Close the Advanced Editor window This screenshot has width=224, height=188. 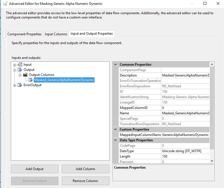[218, 3]
